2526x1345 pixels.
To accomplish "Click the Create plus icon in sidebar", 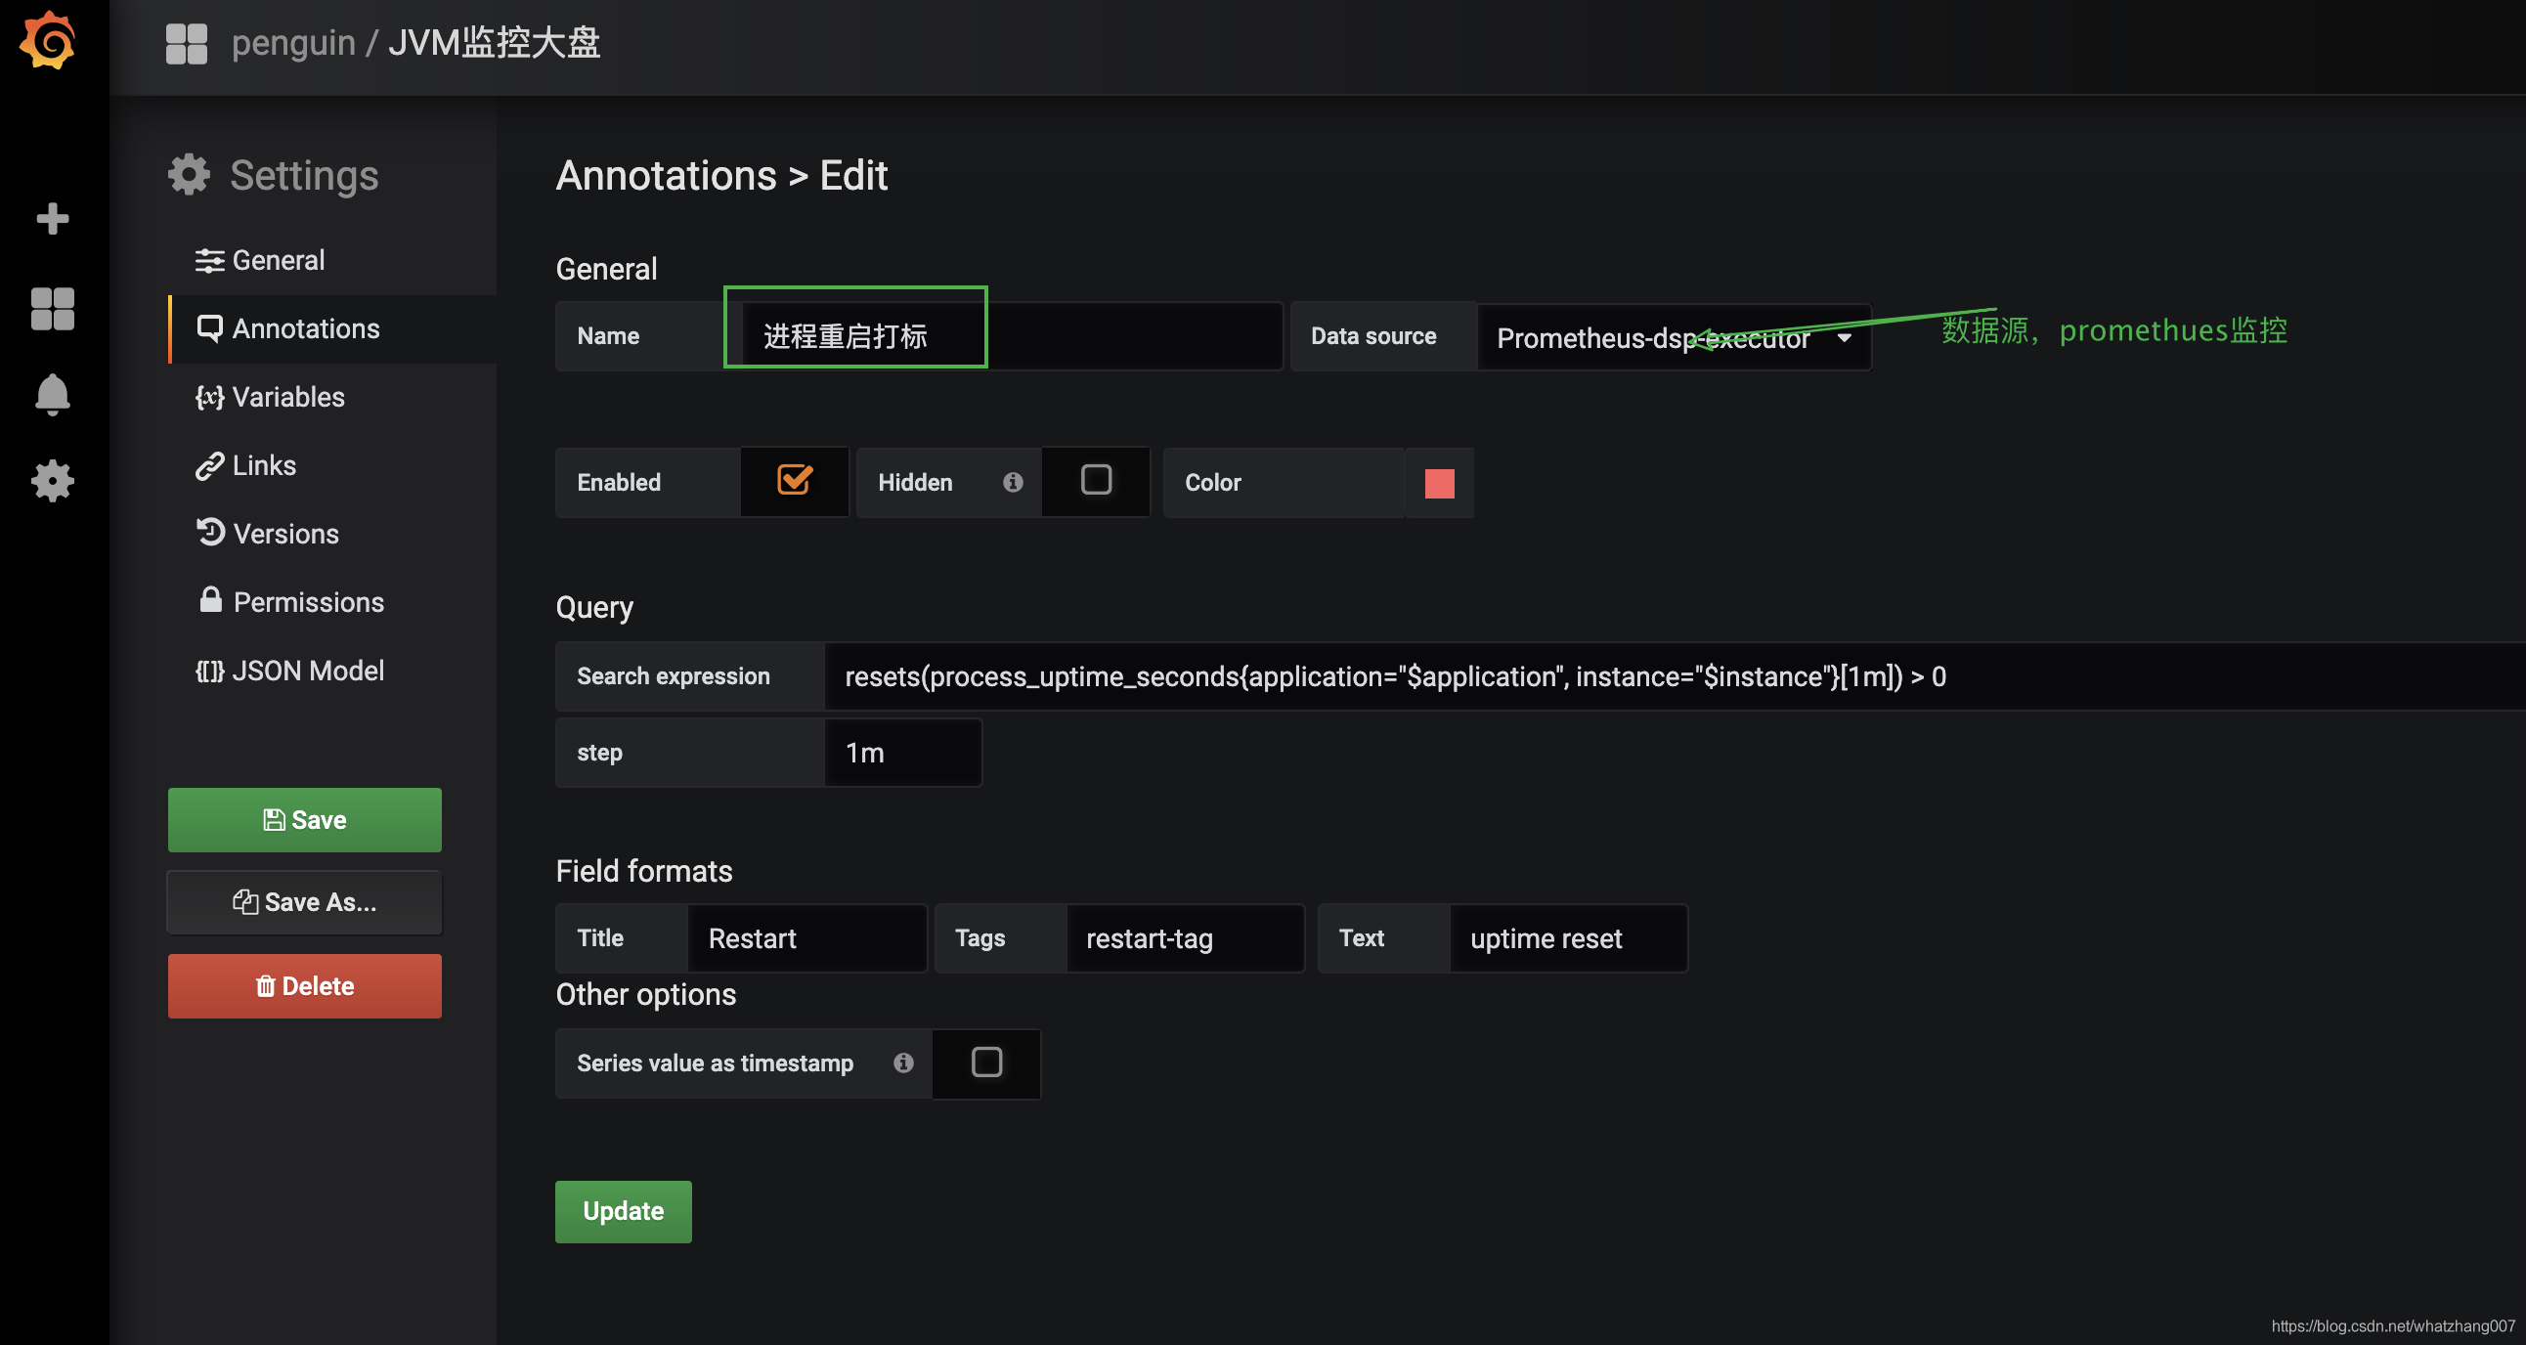I will tap(52, 218).
